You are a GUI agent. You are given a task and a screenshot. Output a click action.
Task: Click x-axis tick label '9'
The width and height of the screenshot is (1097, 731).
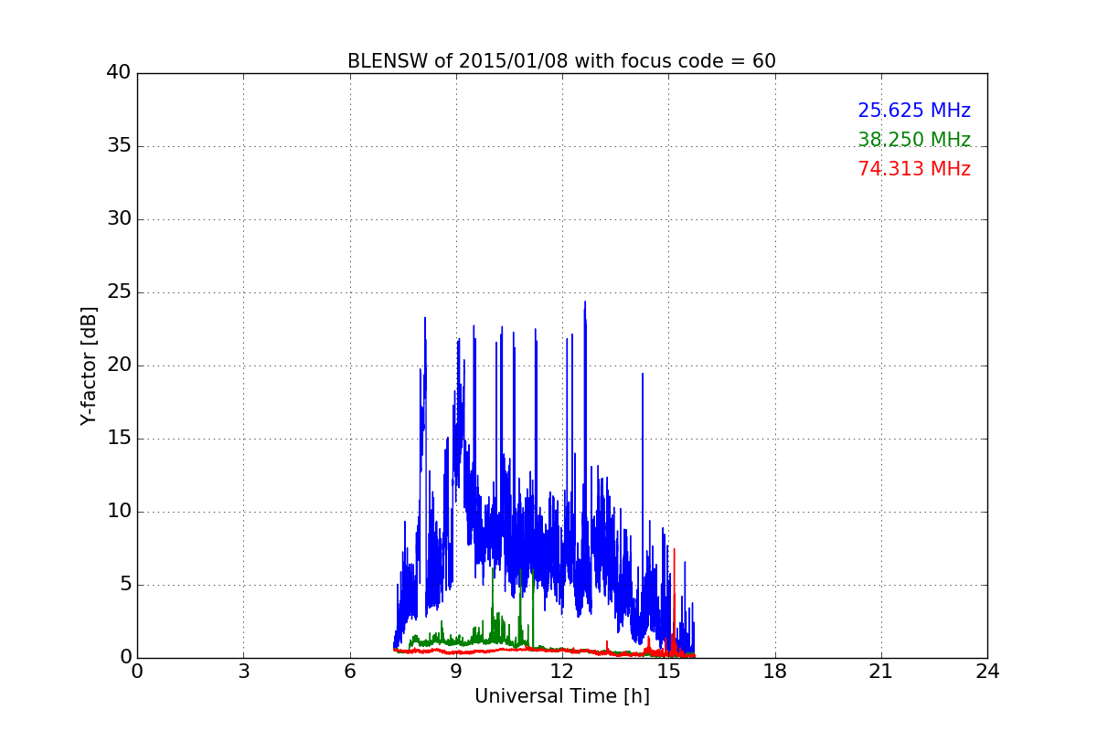[456, 672]
